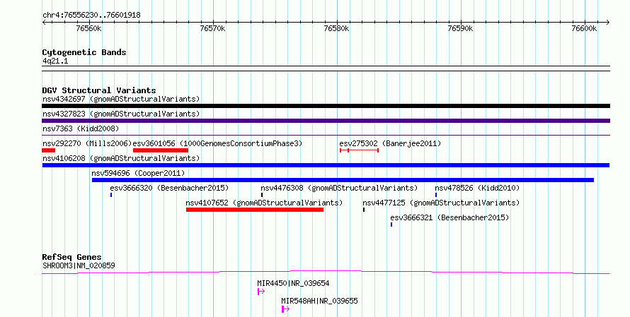Open the esv3666321 (Besenbacher2015) label
The image size is (630, 317).
point(449,217)
